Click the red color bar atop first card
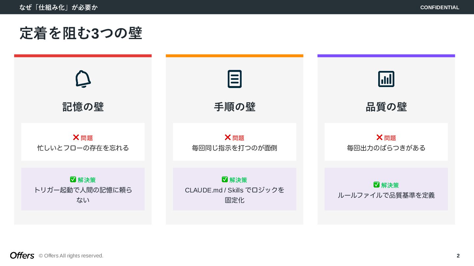474x266 pixels. (83, 56)
